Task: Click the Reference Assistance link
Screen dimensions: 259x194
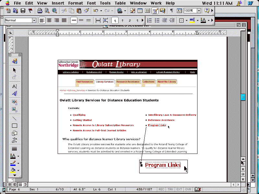Action: [161, 120]
